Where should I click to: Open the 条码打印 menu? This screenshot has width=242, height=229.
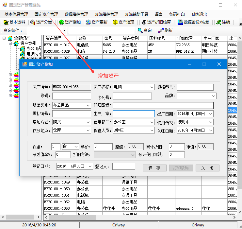tap(177, 14)
